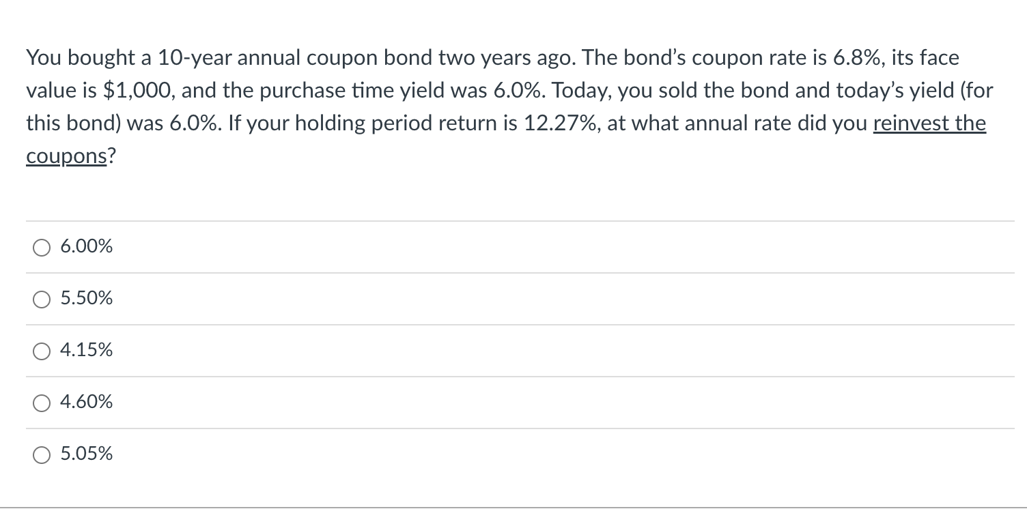The width and height of the screenshot is (1027, 509).
Task: Click the 5.50% answer label text
Action: tap(87, 298)
